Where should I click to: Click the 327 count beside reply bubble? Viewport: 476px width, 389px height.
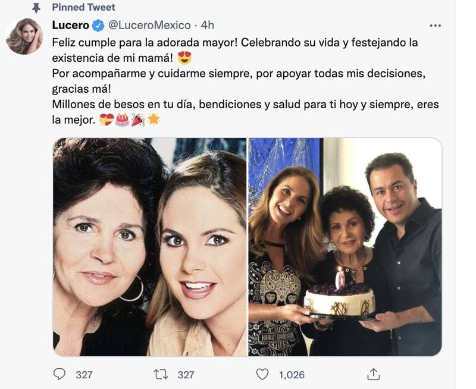coord(84,375)
